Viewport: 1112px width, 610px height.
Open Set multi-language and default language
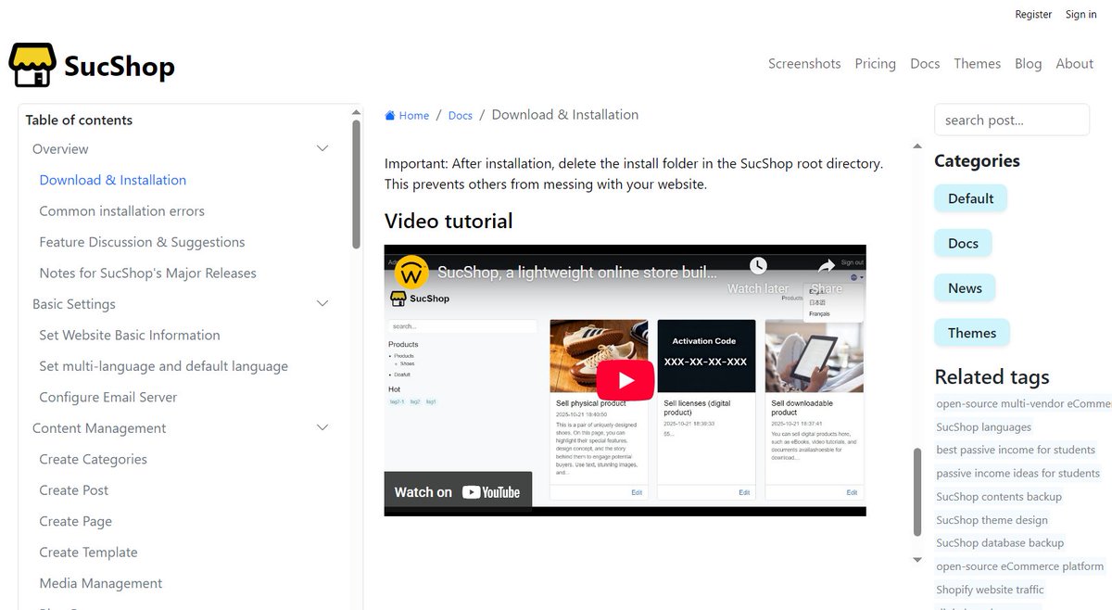click(x=163, y=366)
